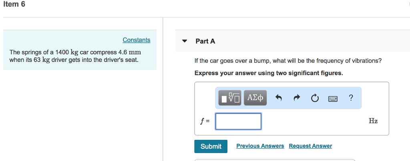410x161 pixels.
Task: Click the question mark help icon
Action: point(351,97)
